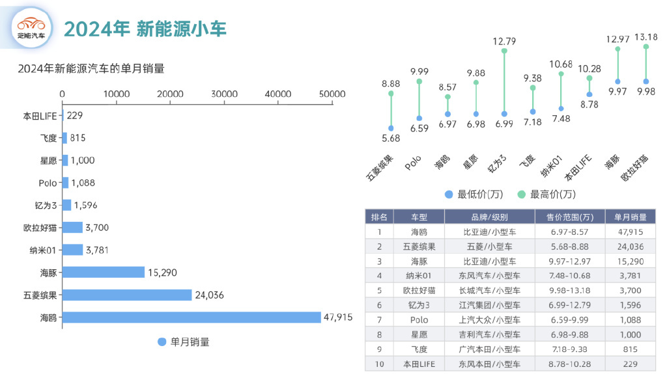This screenshot has width=667, height=374.
Task: Select the 五菱缤果 bar with 24,036
Action: click(127, 295)
